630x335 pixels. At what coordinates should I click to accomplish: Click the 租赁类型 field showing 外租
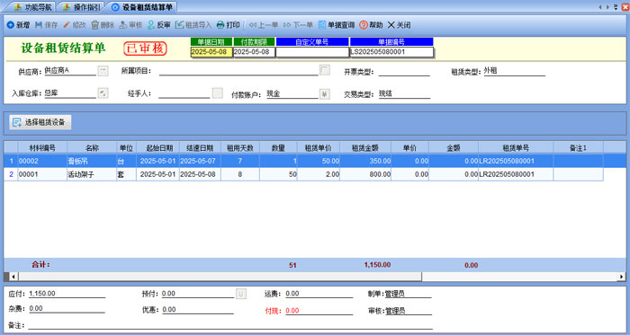(x=514, y=71)
